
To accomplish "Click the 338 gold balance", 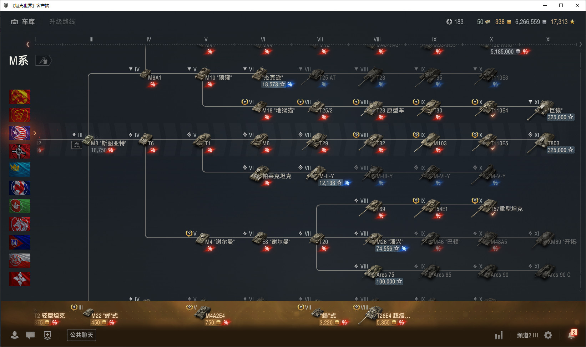I will tap(503, 22).
